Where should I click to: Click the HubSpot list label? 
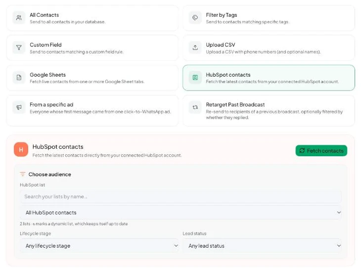click(x=32, y=184)
